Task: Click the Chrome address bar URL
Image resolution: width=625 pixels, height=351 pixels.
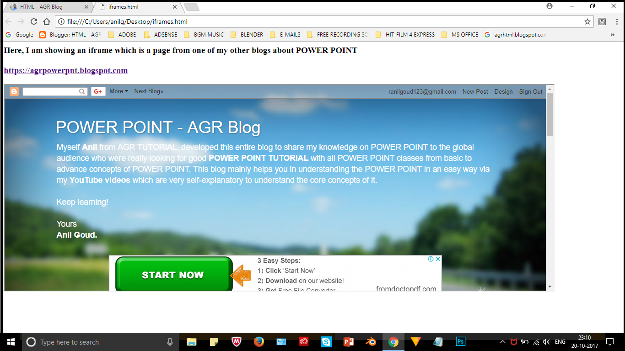Action: 127,21
